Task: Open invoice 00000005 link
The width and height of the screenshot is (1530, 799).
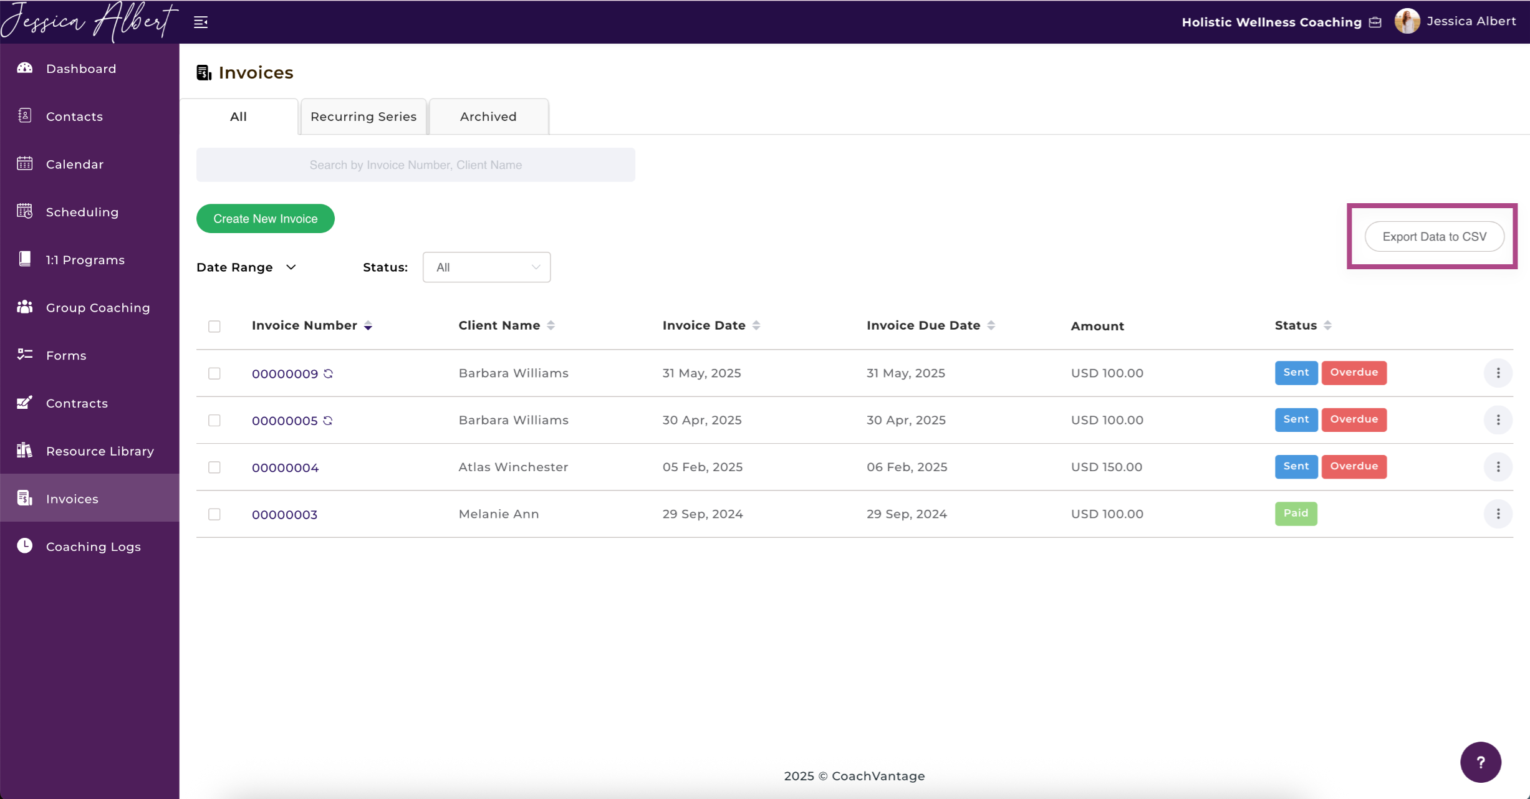Action: click(x=285, y=421)
